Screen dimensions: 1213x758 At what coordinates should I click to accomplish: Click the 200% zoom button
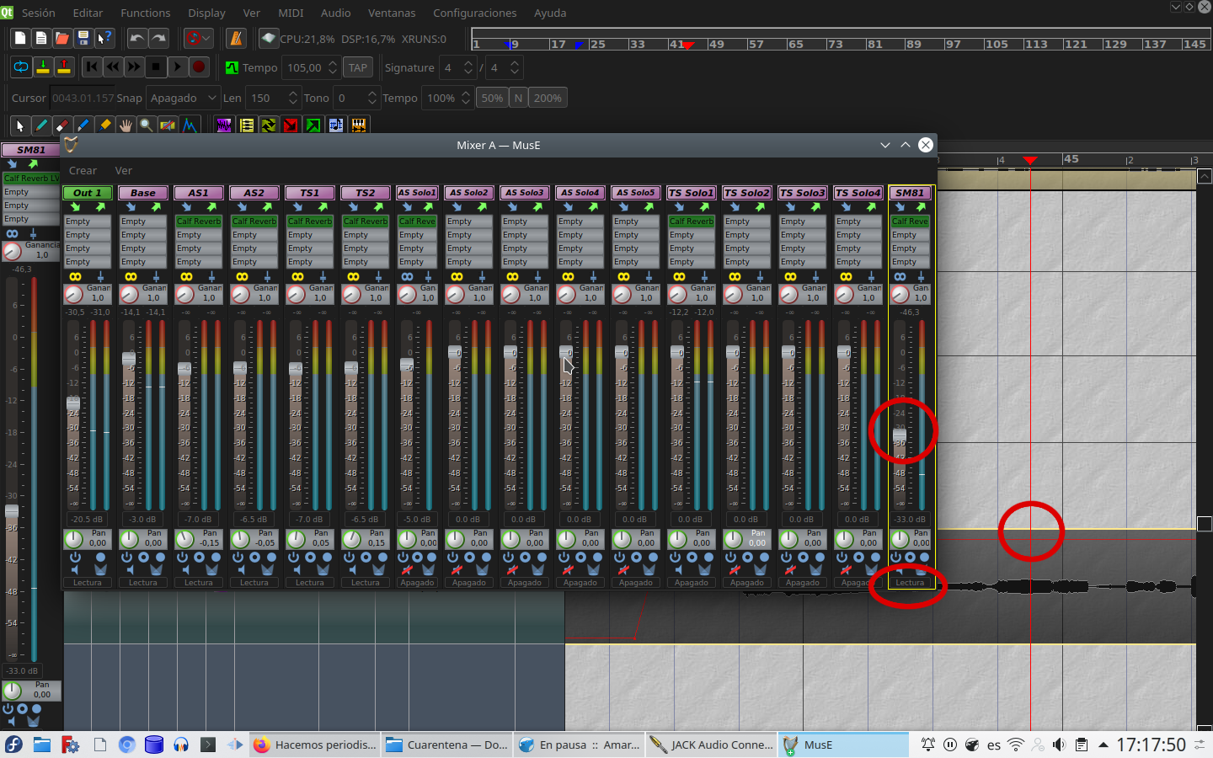548,98
